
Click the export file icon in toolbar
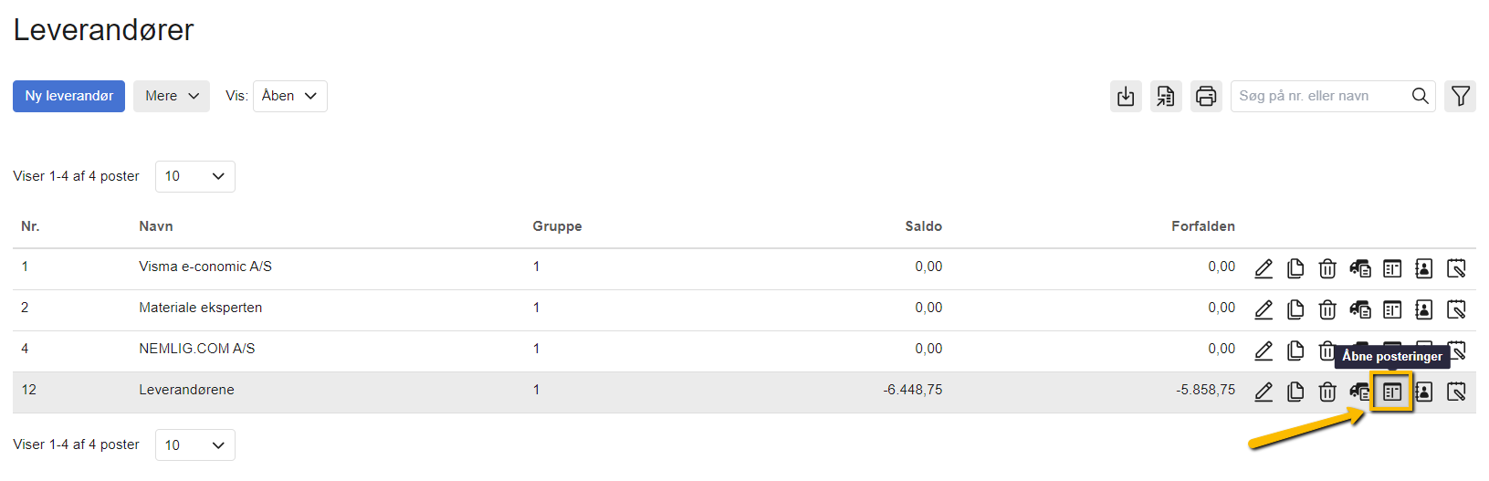point(1166,96)
